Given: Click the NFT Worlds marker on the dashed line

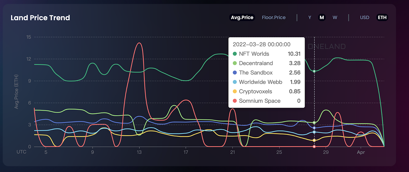Looking at the screenshot, I should [x=314, y=71].
